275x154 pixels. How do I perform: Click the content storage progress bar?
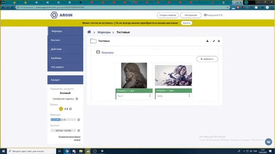click(x=63, y=130)
